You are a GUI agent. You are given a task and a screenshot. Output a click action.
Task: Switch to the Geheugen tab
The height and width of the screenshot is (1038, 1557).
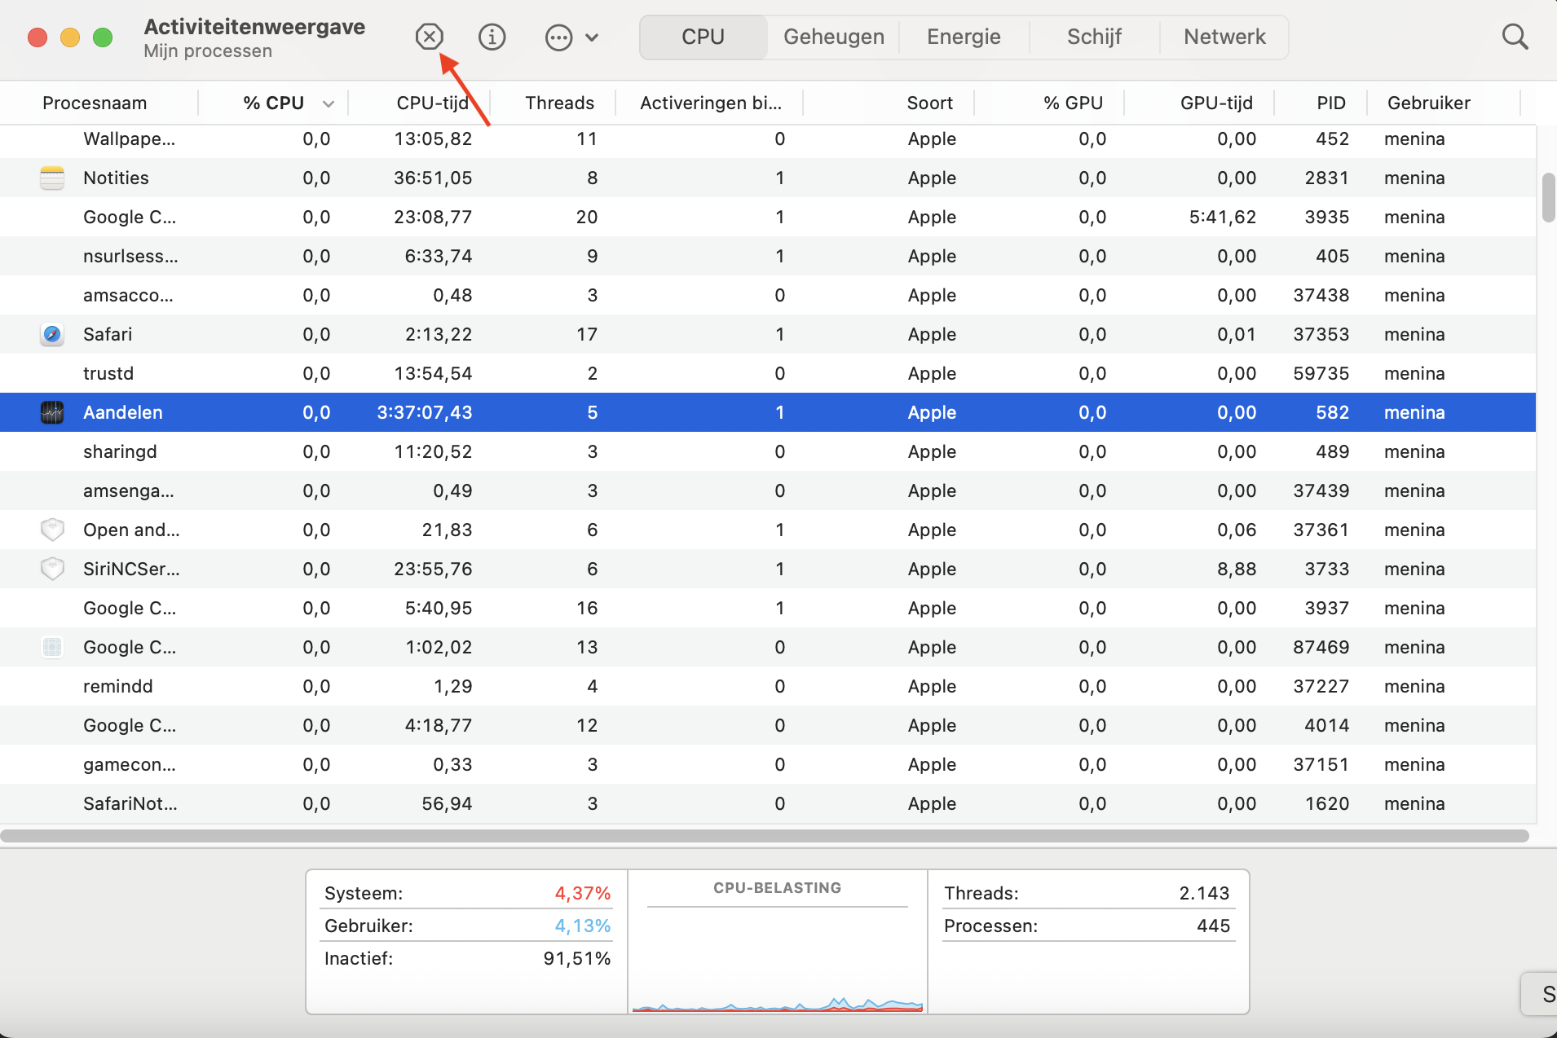pos(833,37)
